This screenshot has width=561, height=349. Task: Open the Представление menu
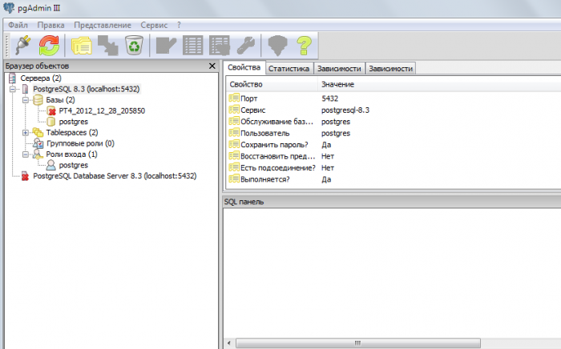coord(103,25)
